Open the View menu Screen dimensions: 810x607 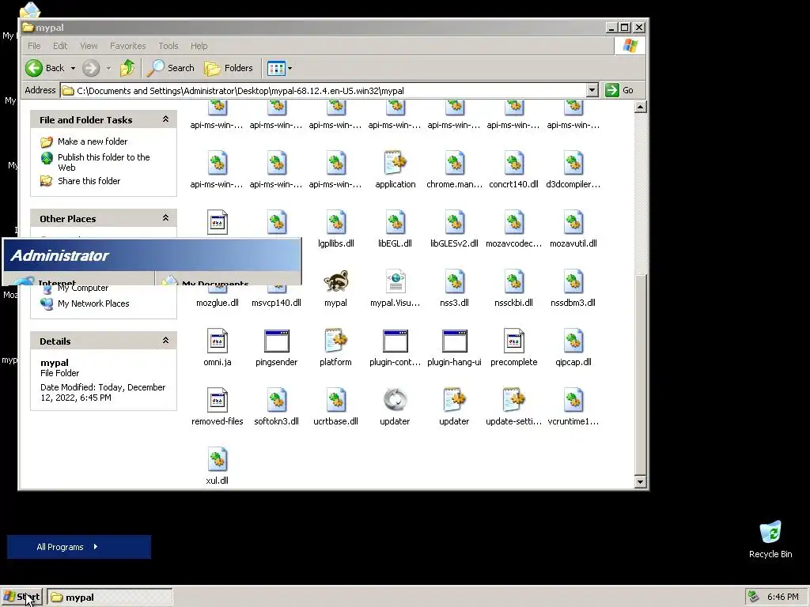89,46
